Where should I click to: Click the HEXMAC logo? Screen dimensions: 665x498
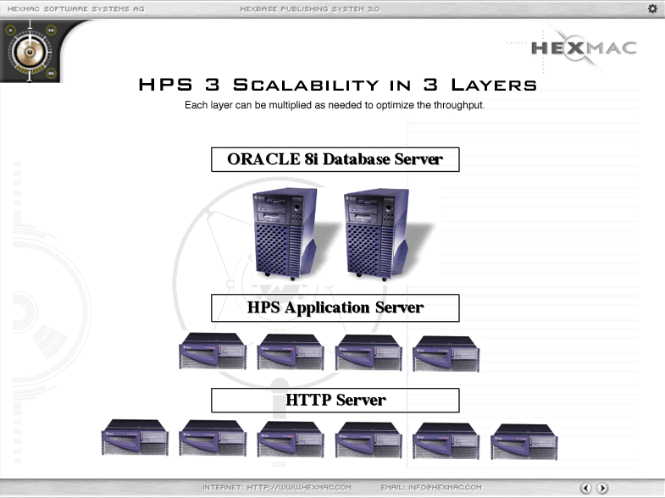tap(583, 47)
